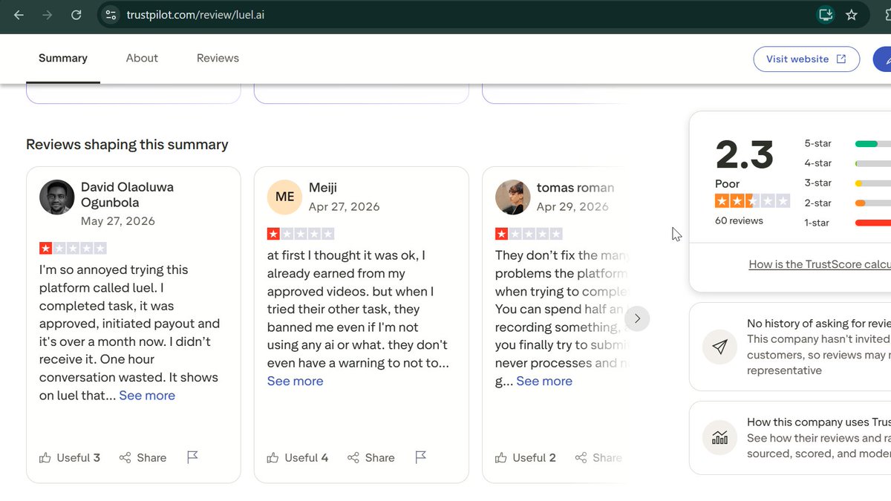The height and width of the screenshot is (501, 891).
Task: Filter reviews by the 5-star bar
Action: [873, 143]
